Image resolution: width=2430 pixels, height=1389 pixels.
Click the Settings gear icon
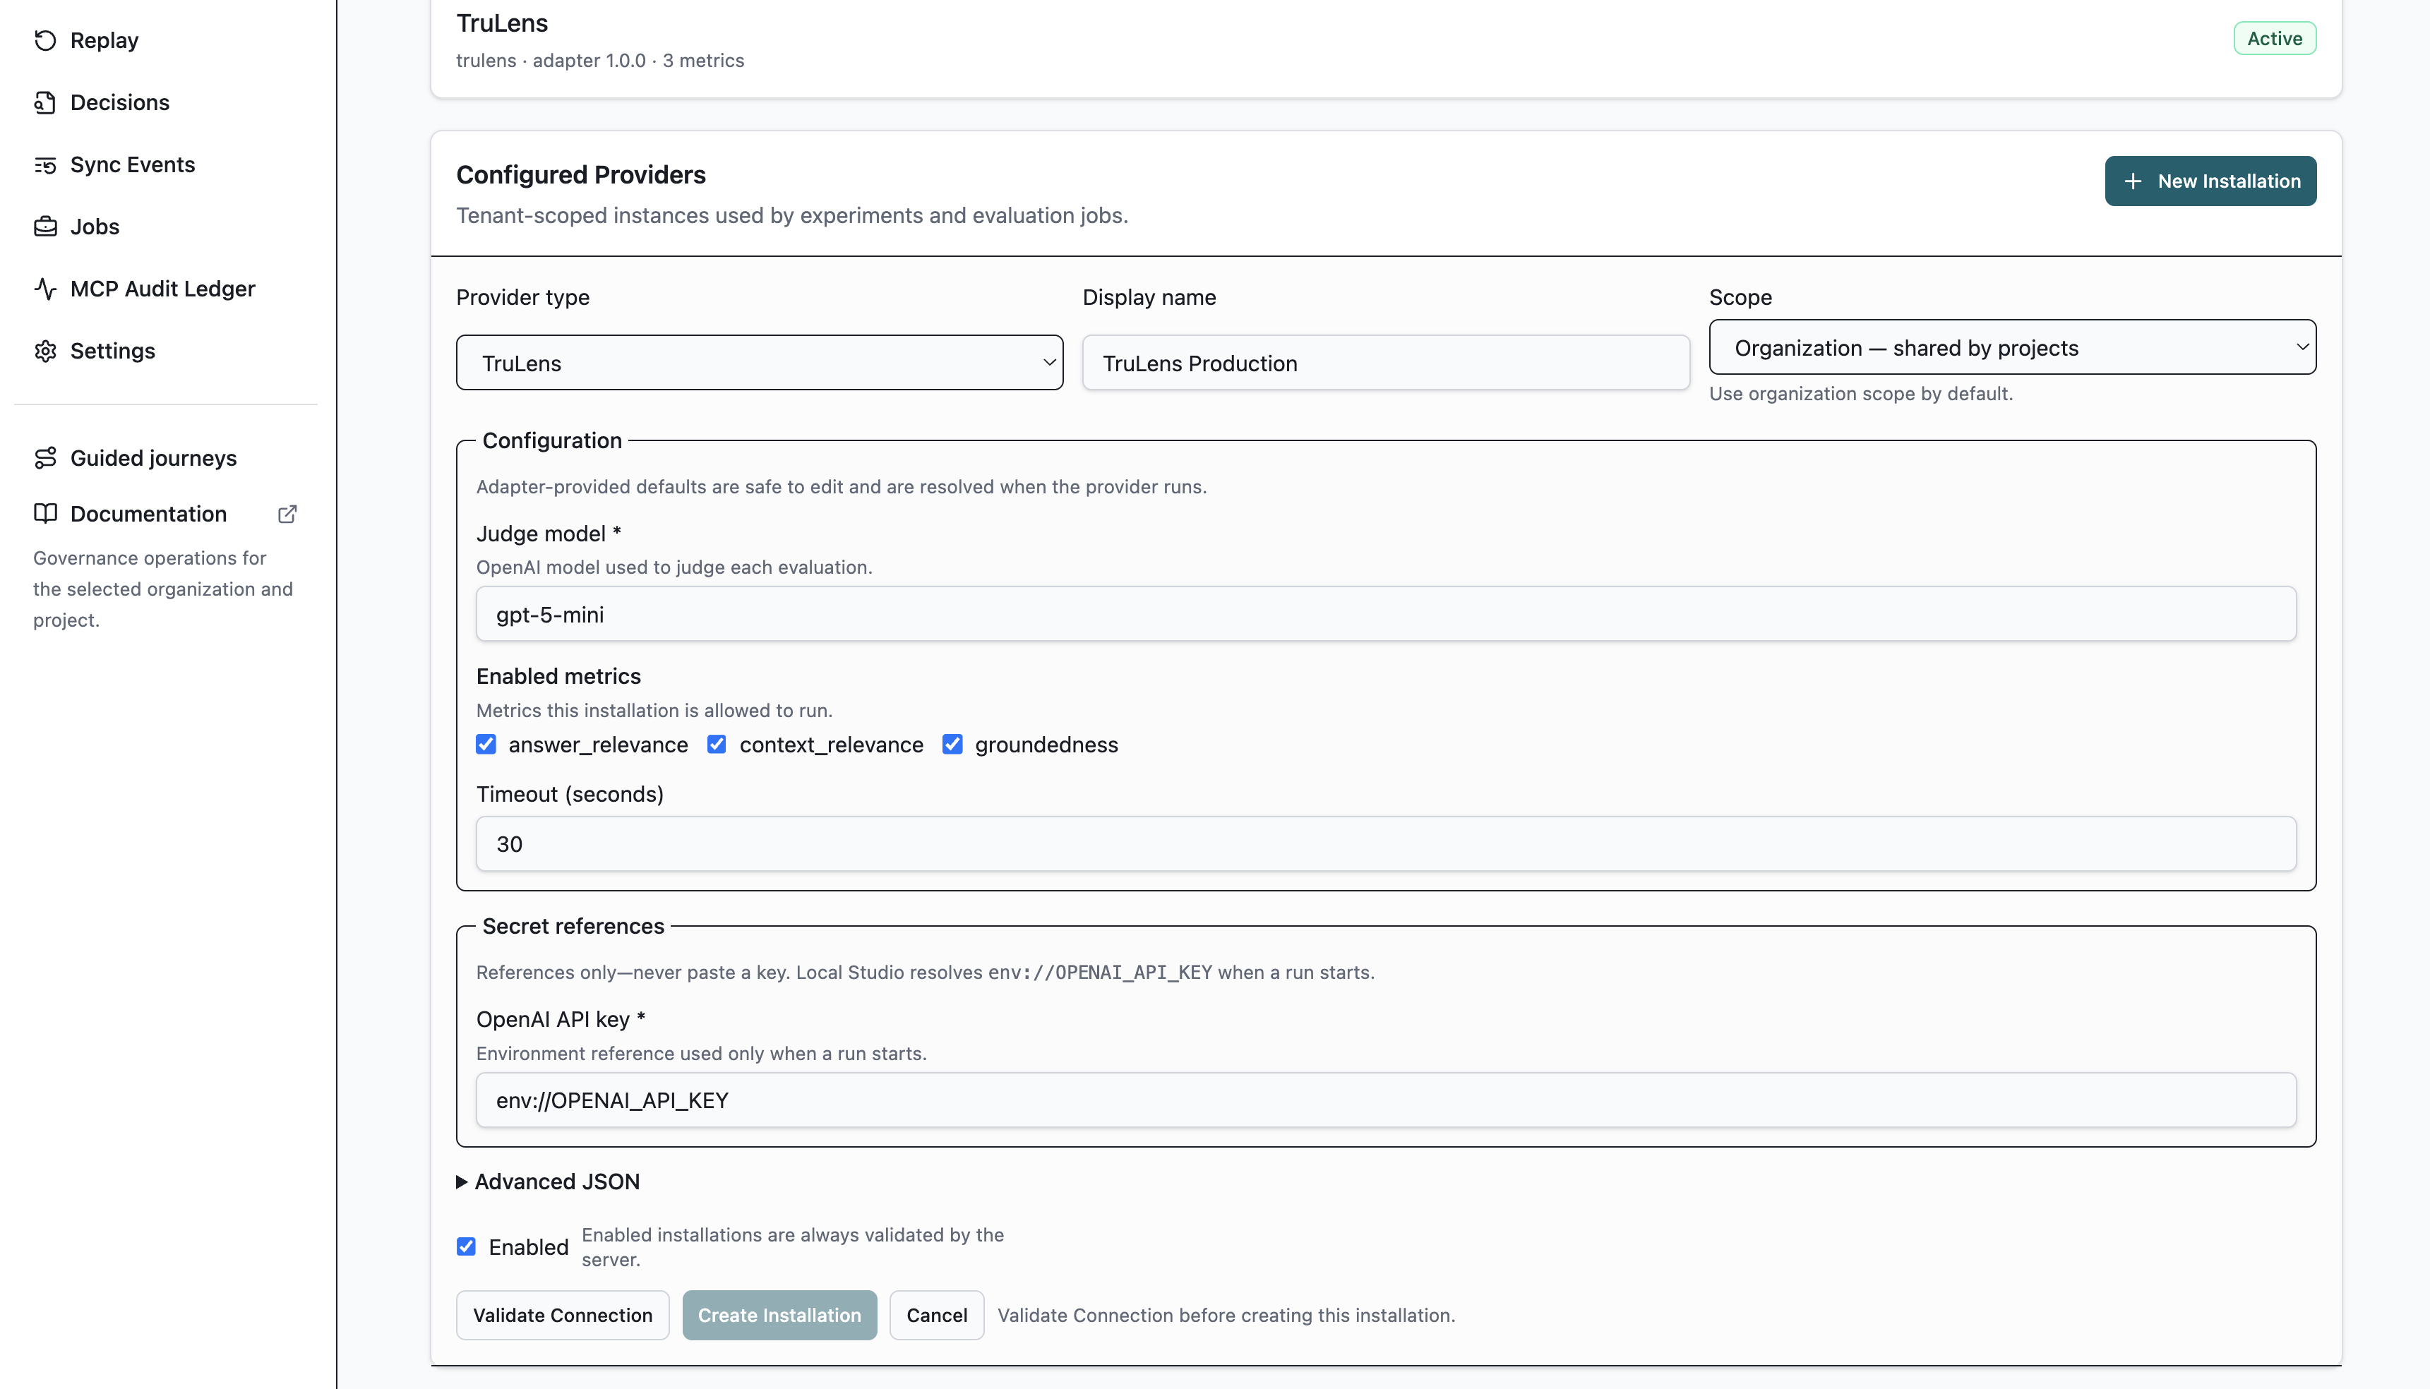click(x=45, y=350)
